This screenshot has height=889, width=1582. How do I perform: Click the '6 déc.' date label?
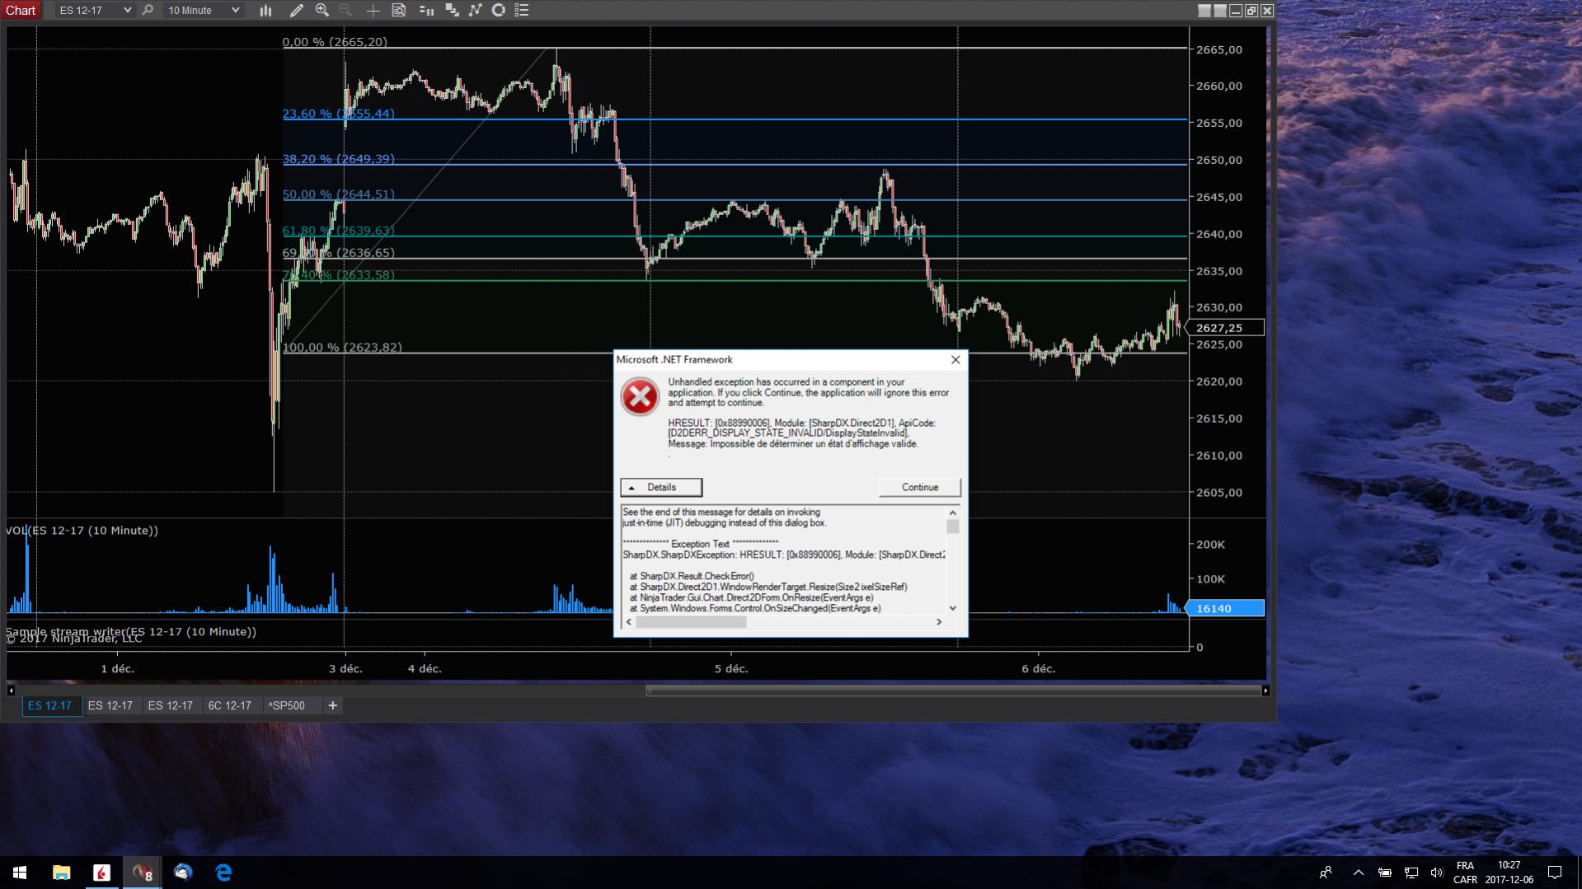click(x=1039, y=668)
